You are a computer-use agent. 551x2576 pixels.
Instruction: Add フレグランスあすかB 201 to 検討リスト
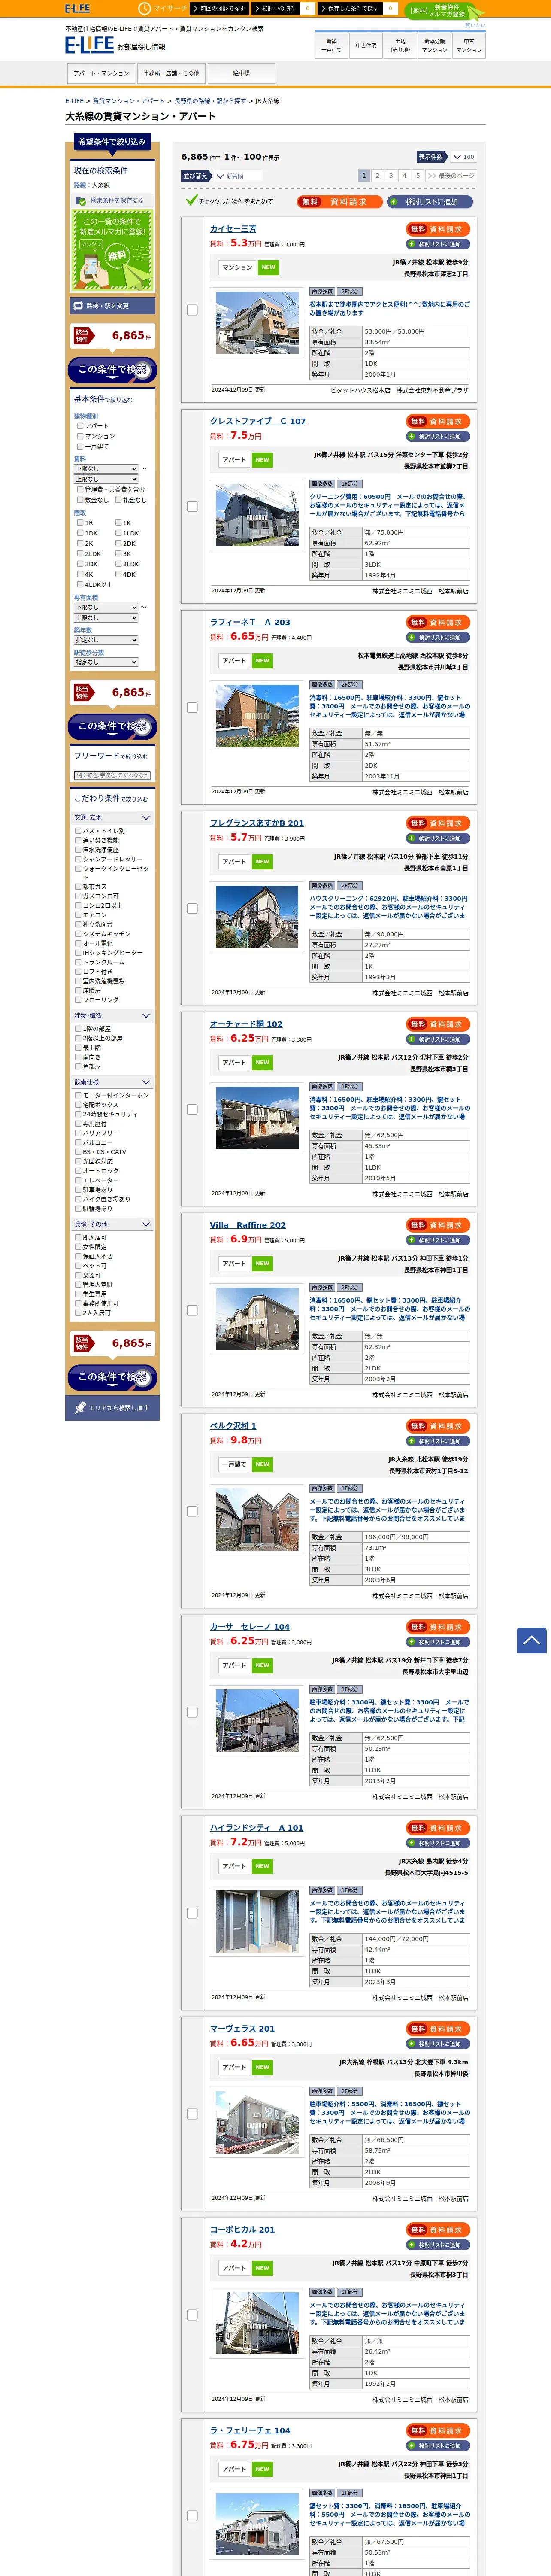[439, 838]
